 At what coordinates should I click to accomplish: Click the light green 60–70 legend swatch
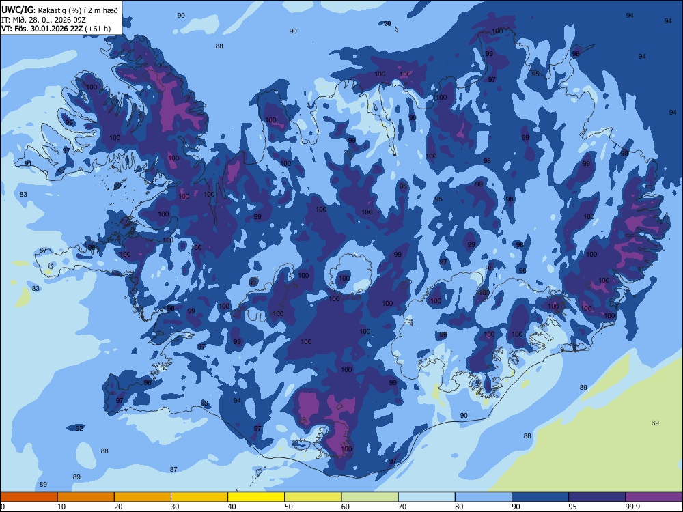click(x=370, y=497)
